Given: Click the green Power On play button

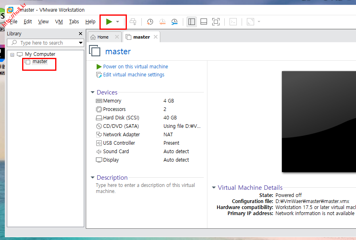Looking at the screenshot, I should (109, 22).
